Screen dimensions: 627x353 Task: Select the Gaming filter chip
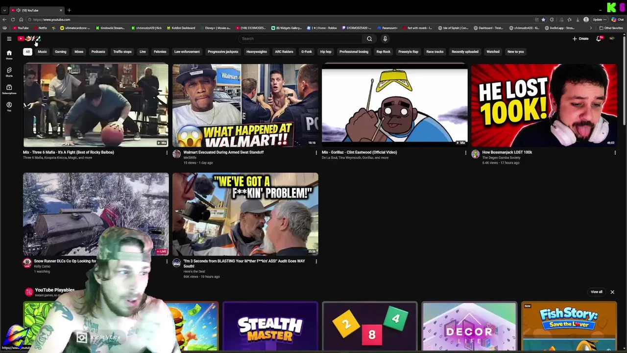click(61, 51)
